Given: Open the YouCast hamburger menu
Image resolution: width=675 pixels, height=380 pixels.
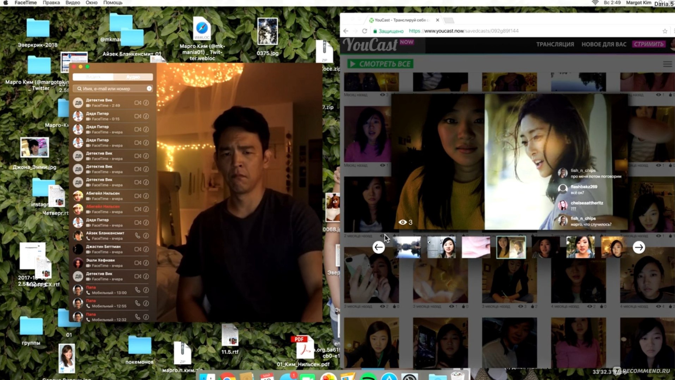Looking at the screenshot, I should coord(667,64).
